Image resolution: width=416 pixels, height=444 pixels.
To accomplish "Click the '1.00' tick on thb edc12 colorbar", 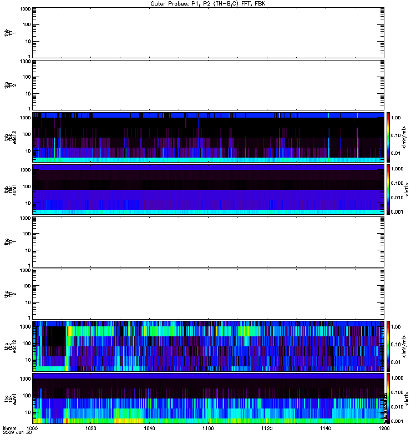I will [x=395, y=118].
